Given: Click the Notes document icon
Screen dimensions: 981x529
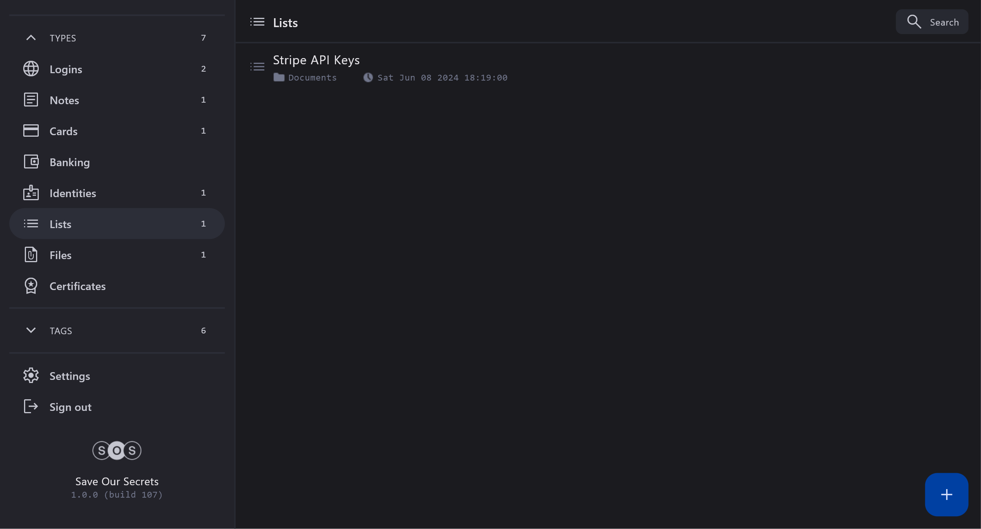Looking at the screenshot, I should click(31, 100).
